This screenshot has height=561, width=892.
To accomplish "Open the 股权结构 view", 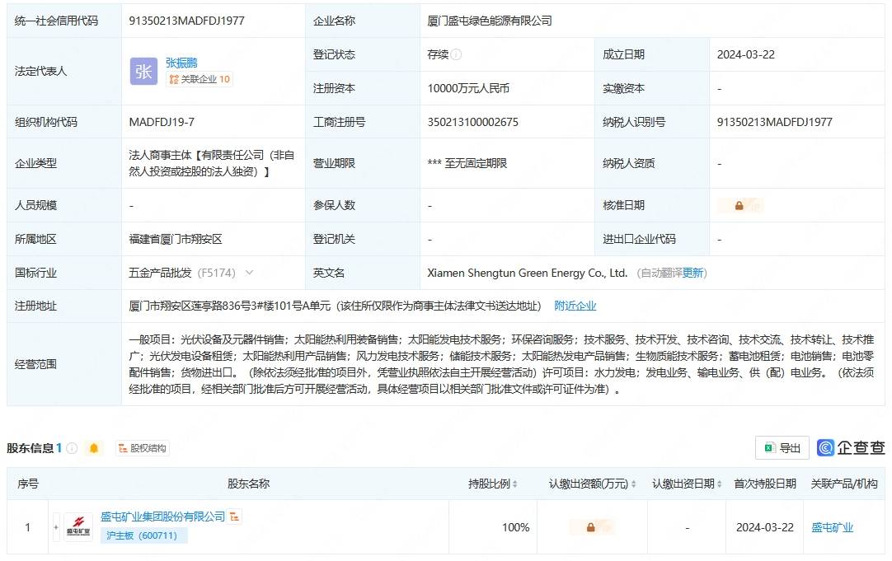I will pyautogui.click(x=143, y=448).
